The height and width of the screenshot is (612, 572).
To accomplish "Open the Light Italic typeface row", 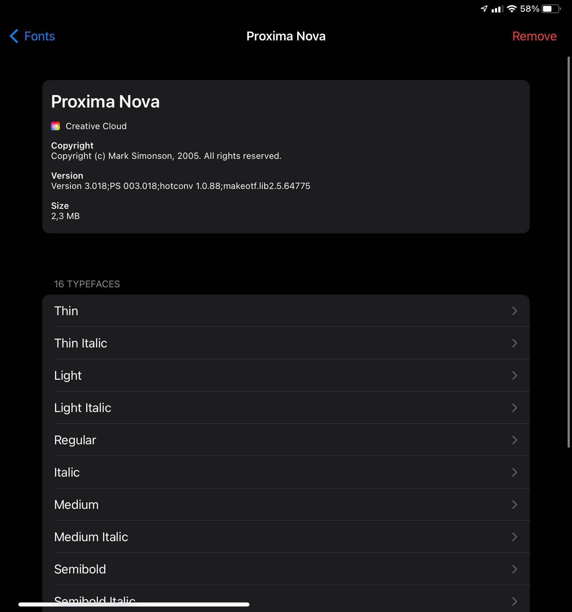I will coord(286,408).
